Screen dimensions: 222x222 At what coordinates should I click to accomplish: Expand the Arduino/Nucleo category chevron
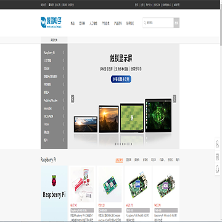64,101
